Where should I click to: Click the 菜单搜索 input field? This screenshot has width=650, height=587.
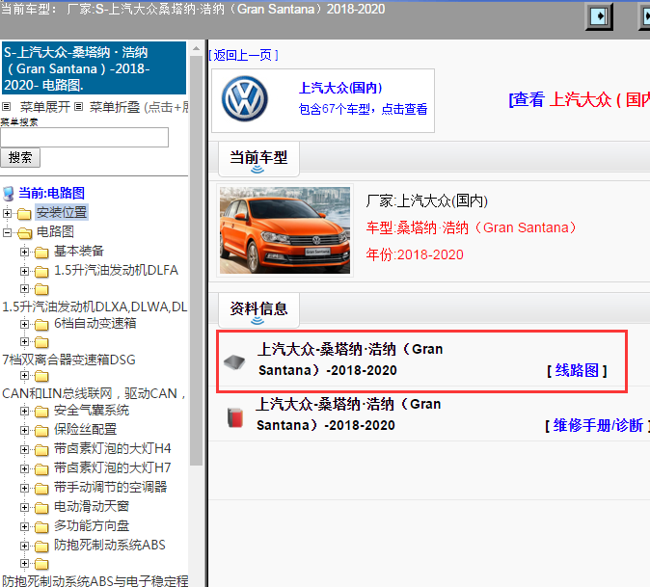pos(84,137)
